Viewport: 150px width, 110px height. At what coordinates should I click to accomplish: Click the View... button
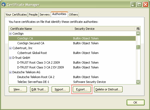18,89
